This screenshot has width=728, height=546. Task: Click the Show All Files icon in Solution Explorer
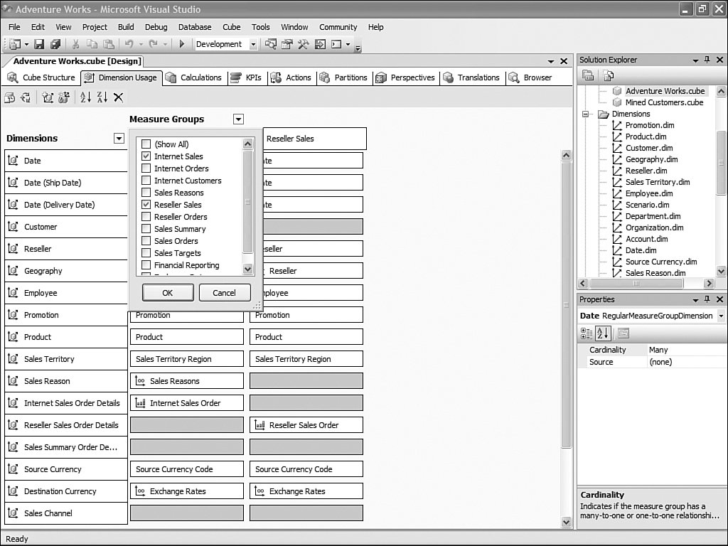[608, 75]
